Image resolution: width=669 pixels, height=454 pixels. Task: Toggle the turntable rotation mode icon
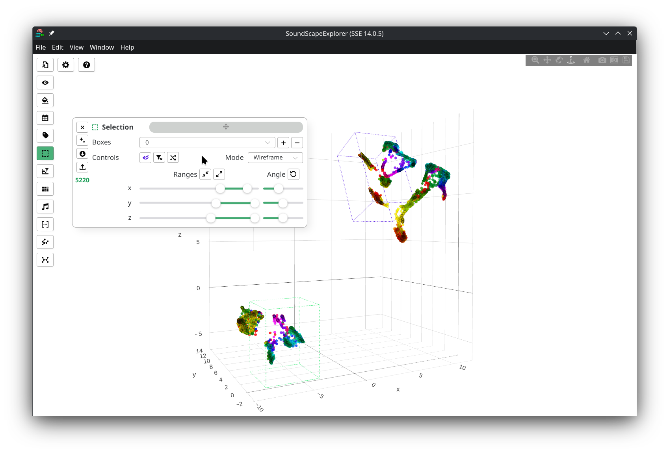point(571,60)
